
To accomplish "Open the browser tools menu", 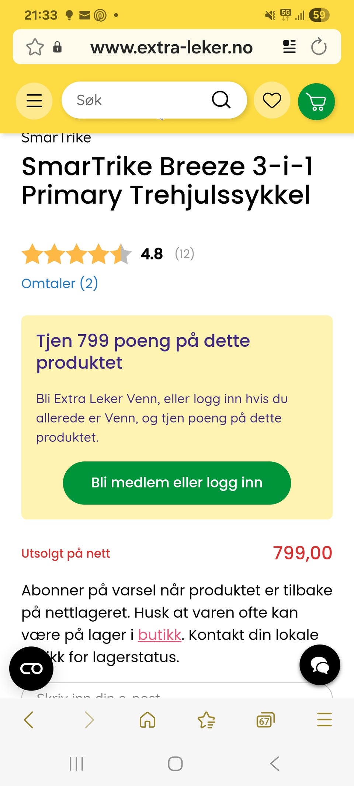I will coord(324,720).
